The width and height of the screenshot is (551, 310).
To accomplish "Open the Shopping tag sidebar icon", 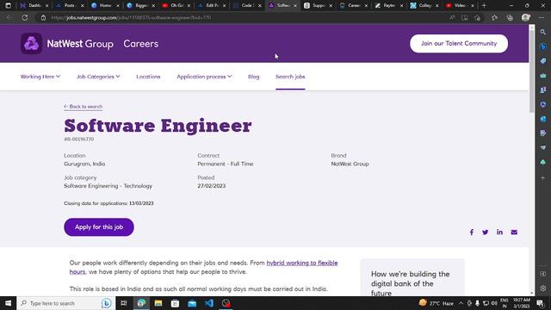I will pos(543,61).
